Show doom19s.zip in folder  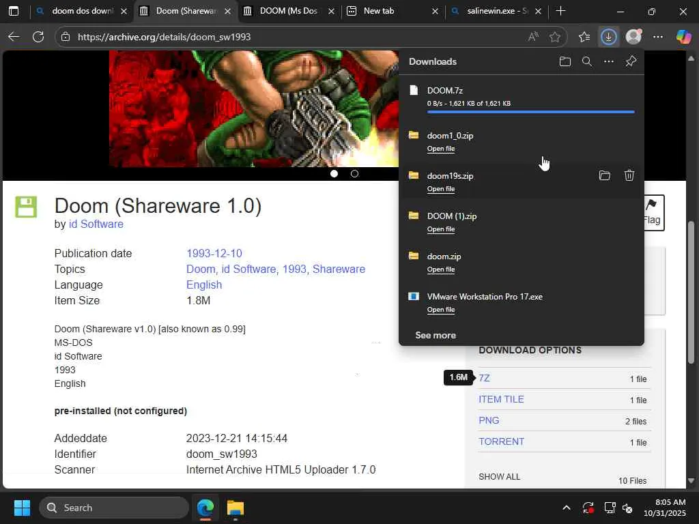click(605, 175)
